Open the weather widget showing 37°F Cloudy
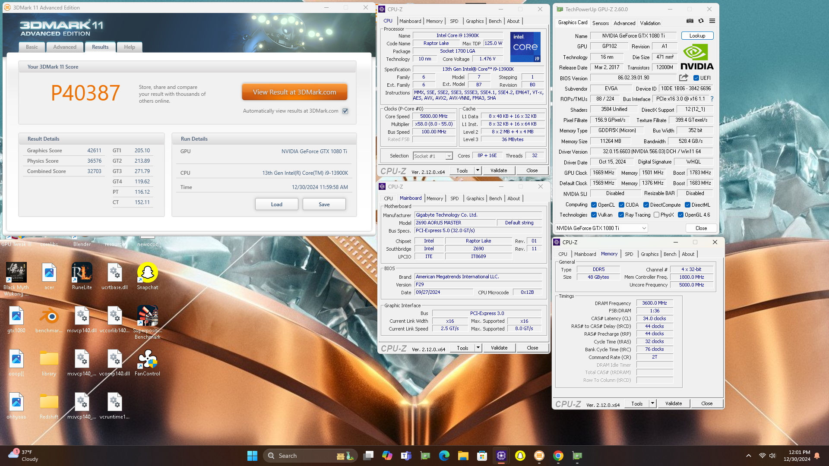Screen dimensions: 829x466 tap(24, 456)
